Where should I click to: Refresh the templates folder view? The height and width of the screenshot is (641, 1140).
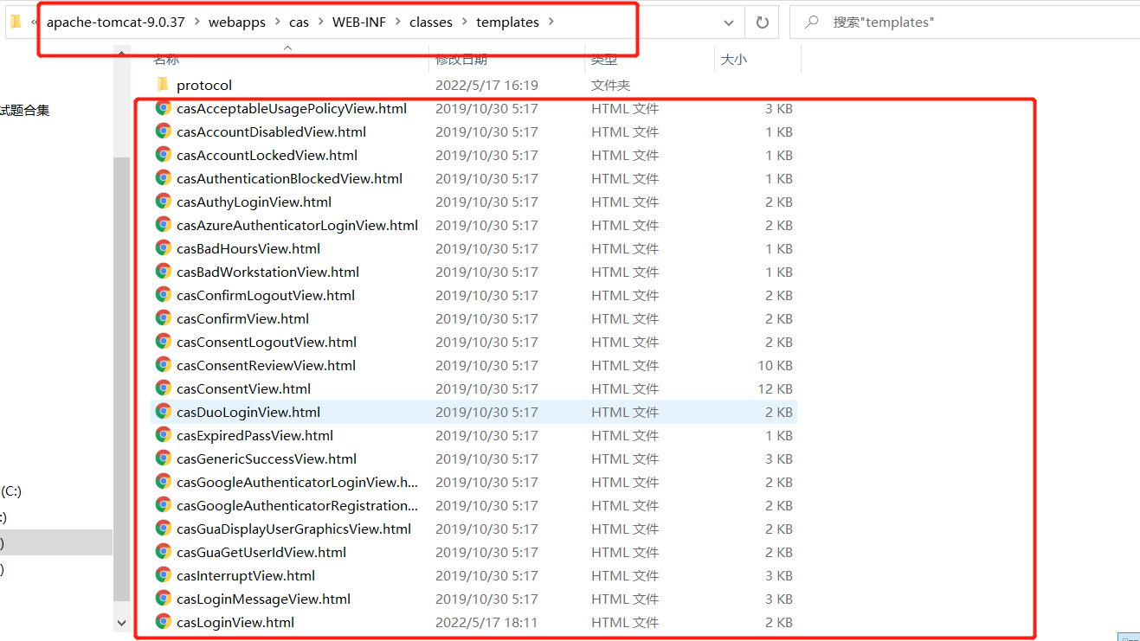(763, 22)
